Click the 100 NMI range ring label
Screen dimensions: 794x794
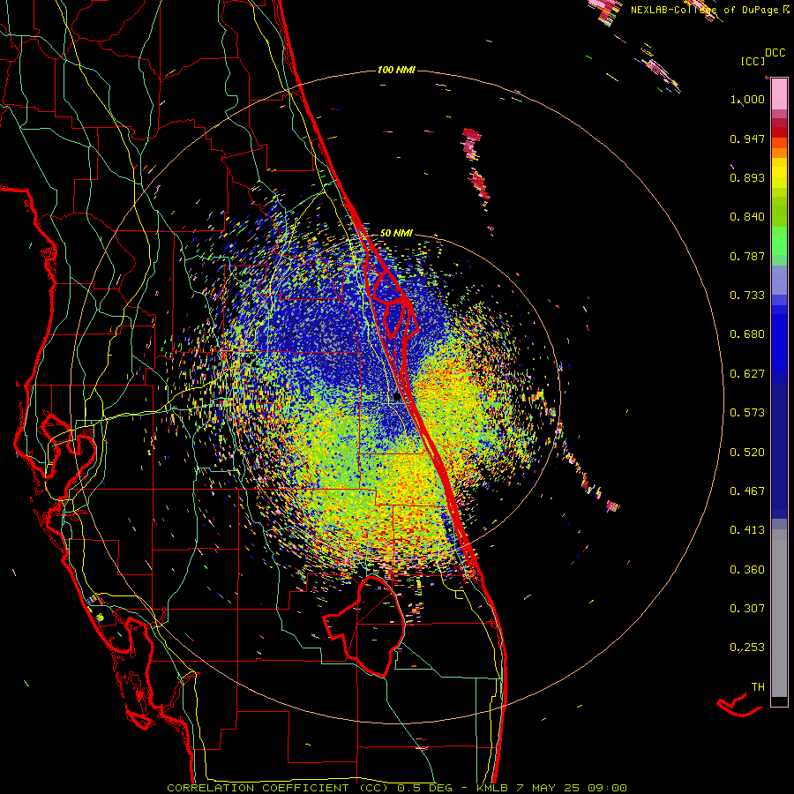coord(396,70)
